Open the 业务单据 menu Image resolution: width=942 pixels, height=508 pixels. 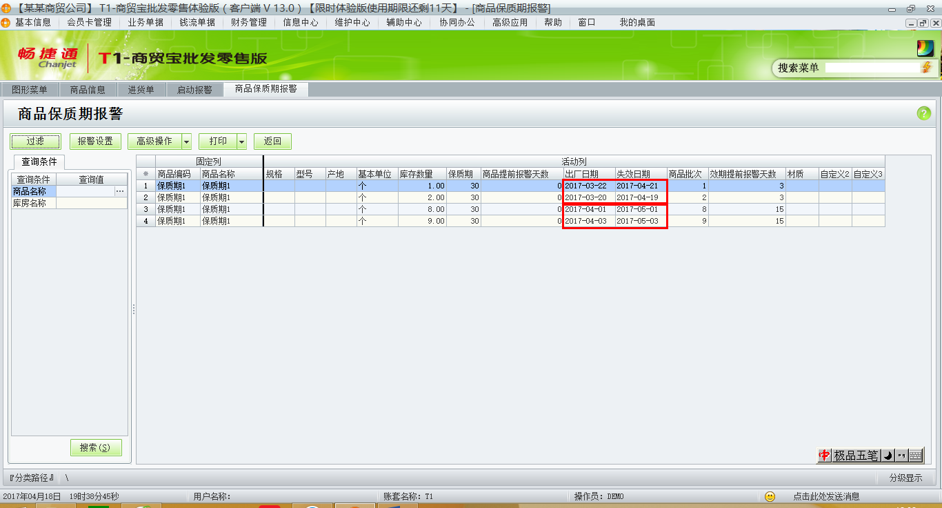click(x=146, y=22)
